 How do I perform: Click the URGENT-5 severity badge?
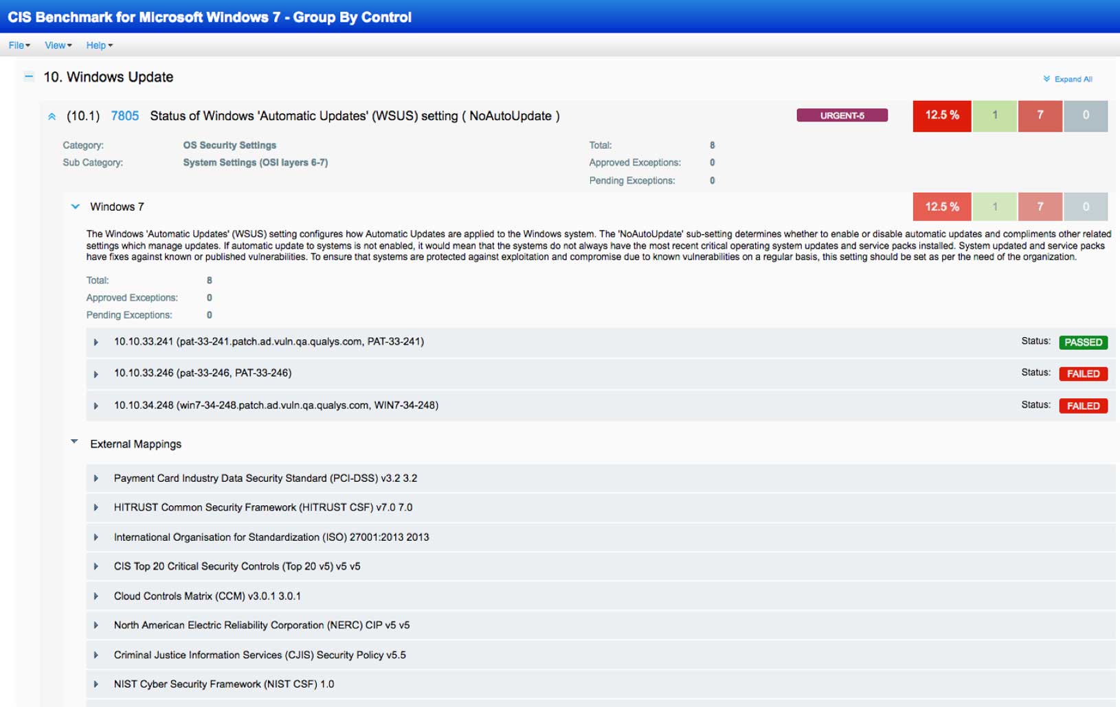(x=842, y=115)
